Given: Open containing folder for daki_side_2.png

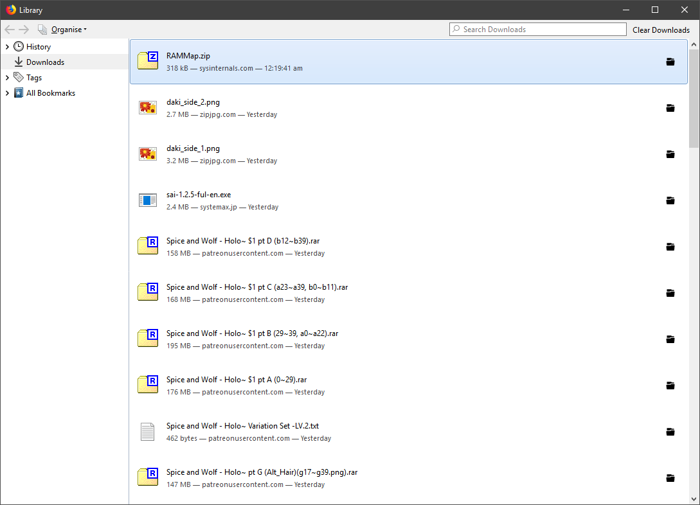Looking at the screenshot, I should 670,108.
